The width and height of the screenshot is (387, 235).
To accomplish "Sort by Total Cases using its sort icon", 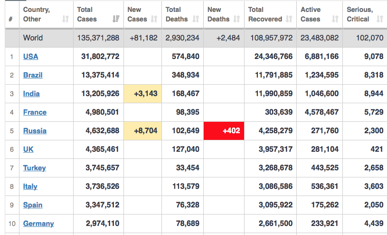I will [x=116, y=19].
